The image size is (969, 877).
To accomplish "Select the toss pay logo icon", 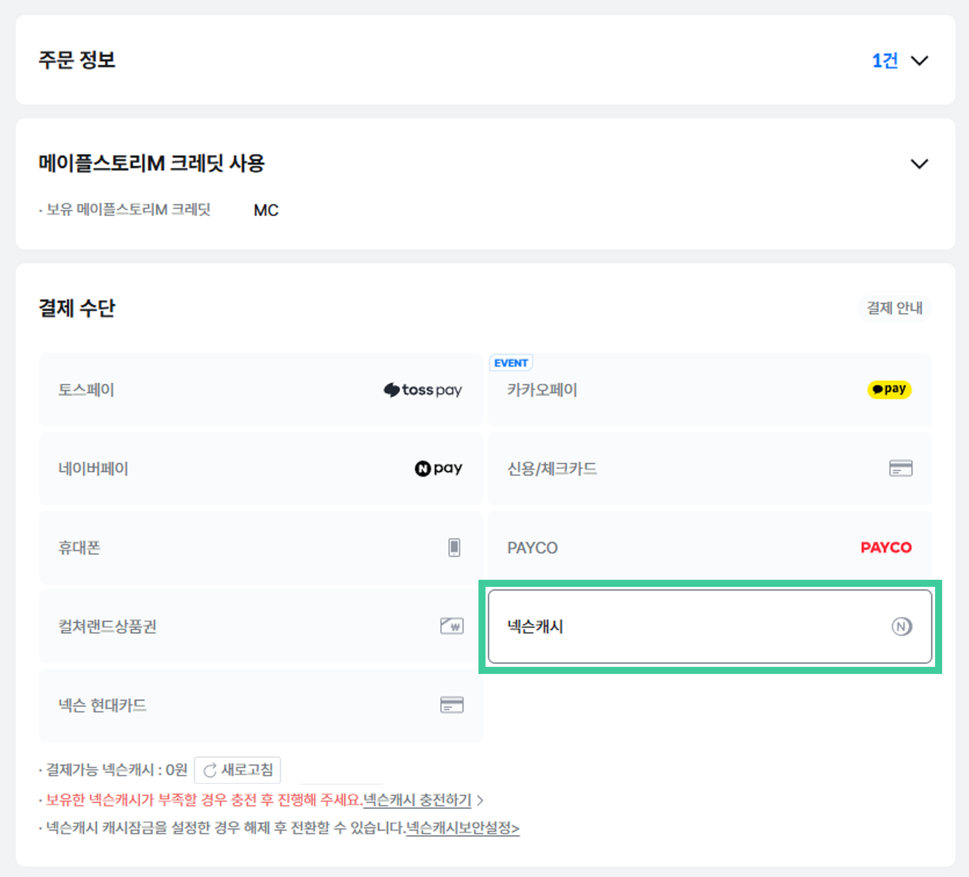I will click(x=423, y=390).
